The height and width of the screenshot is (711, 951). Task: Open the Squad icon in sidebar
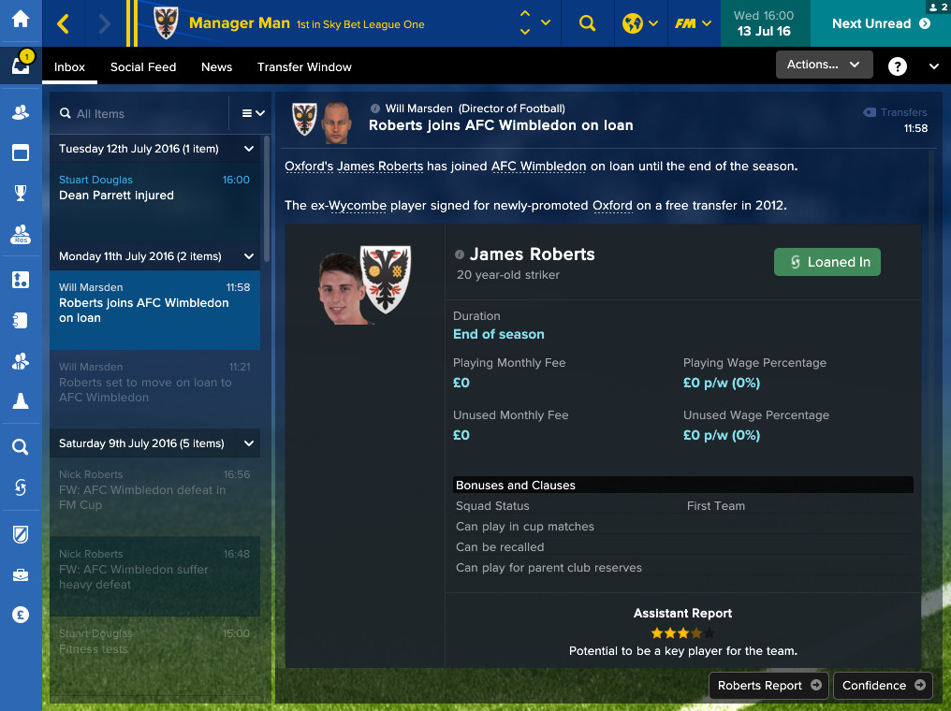pyautogui.click(x=21, y=112)
